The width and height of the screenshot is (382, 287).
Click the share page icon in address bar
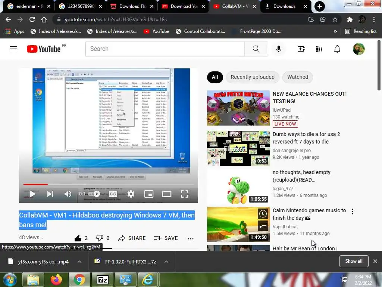[x=323, y=19]
